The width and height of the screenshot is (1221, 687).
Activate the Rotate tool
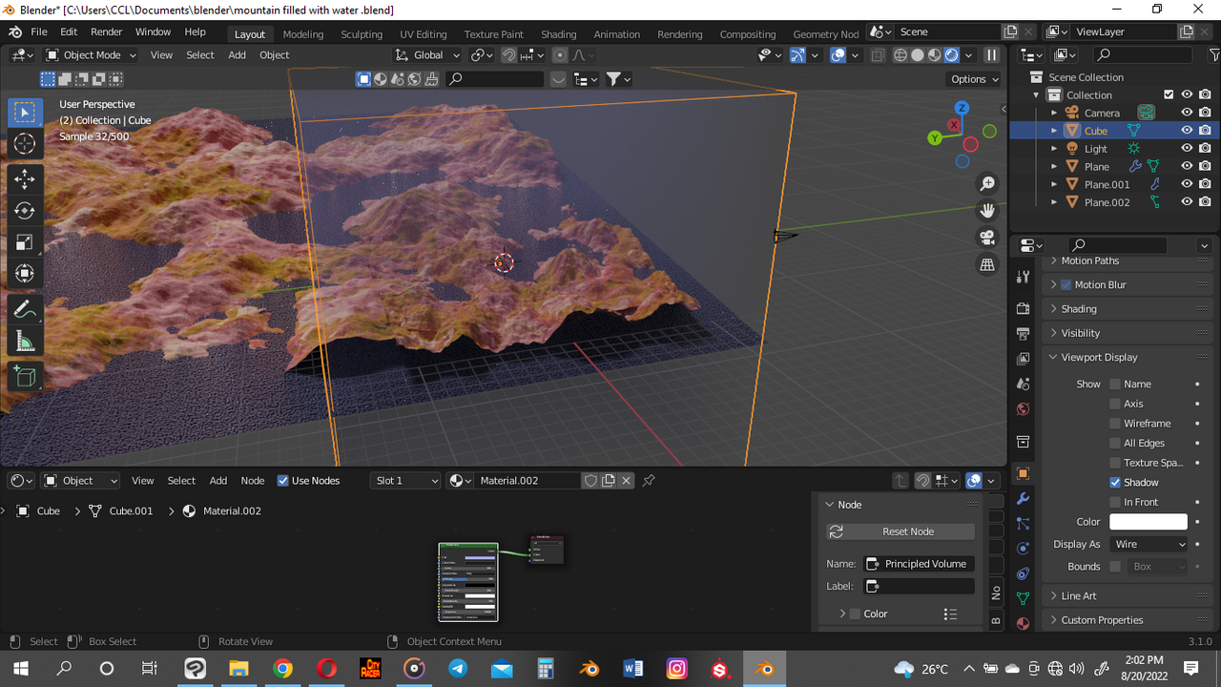click(x=25, y=210)
